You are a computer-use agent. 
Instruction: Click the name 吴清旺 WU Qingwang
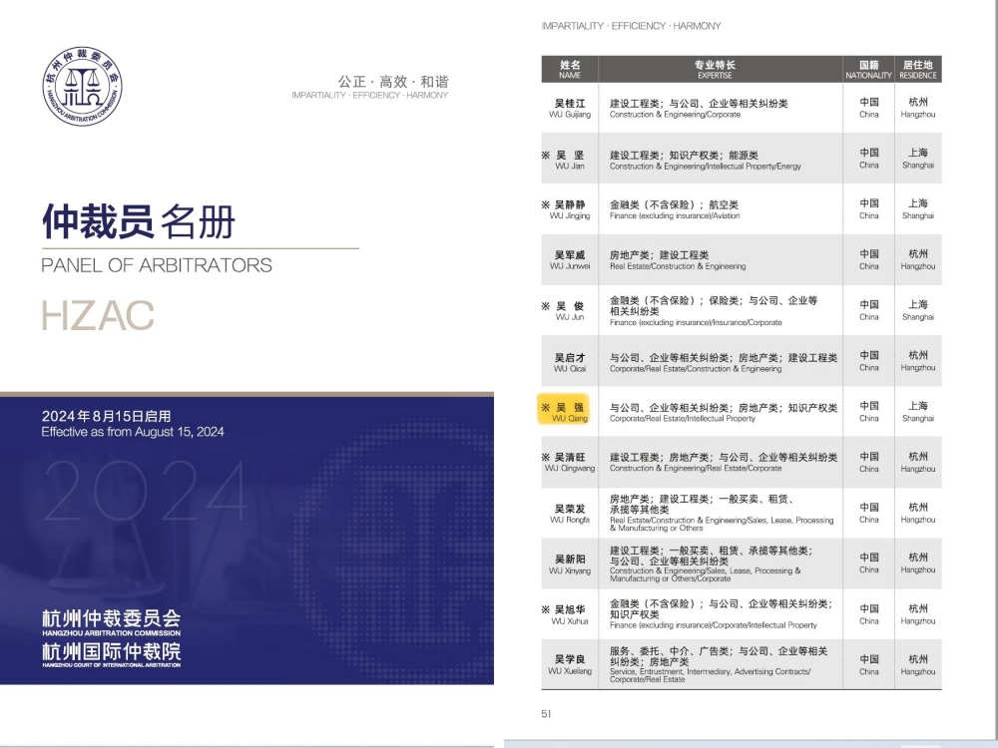(x=569, y=463)
